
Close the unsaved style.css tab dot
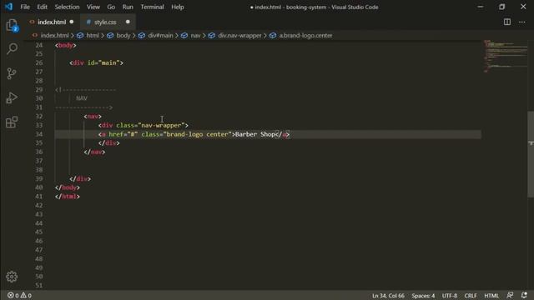[x=128, y=22]
